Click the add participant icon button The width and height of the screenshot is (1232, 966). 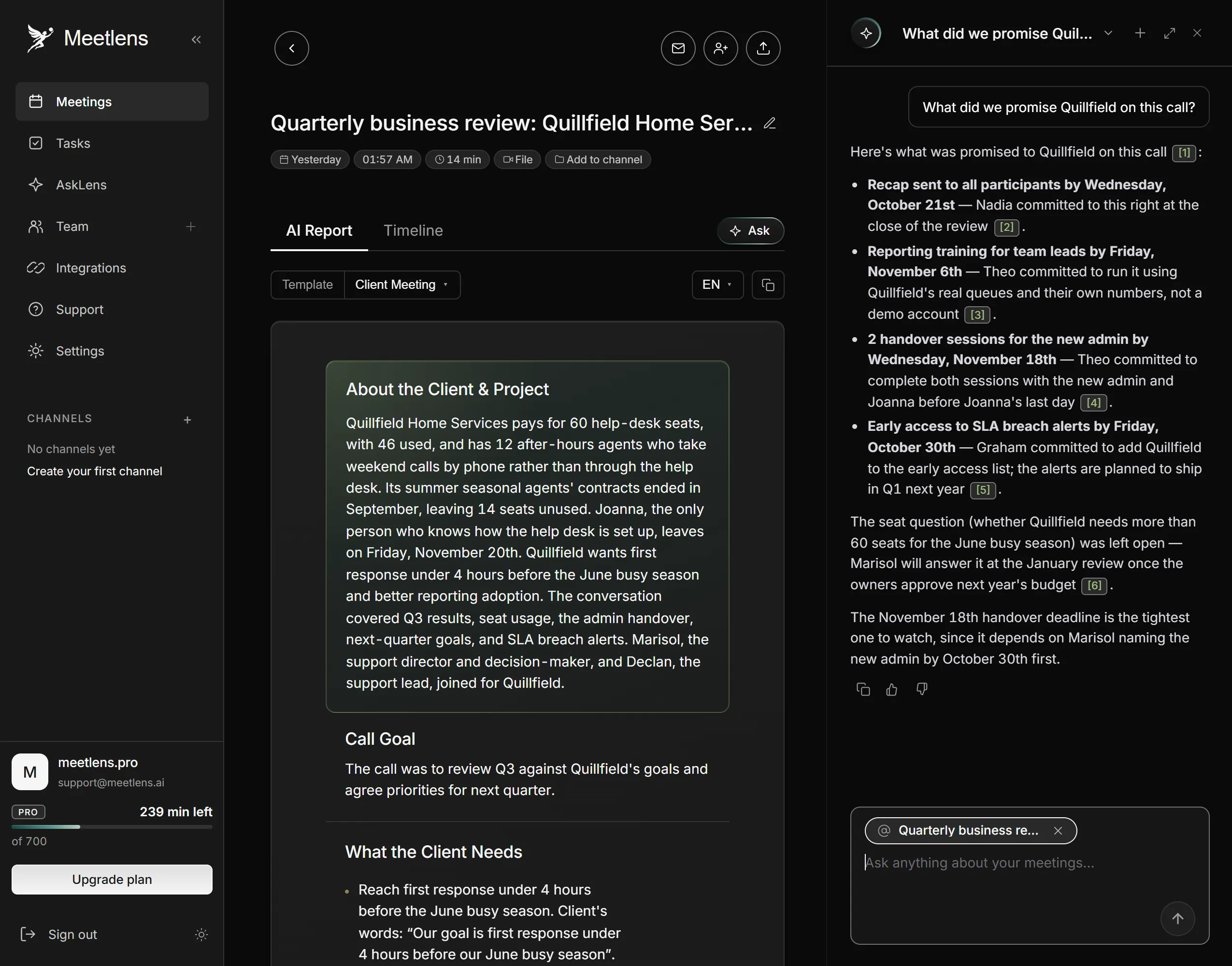pyautogui.click(x=720, y=48)
